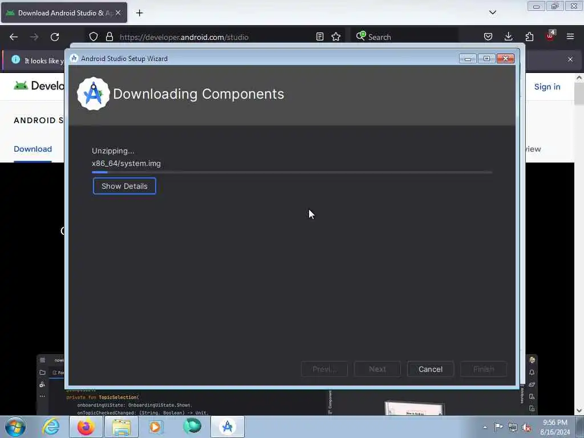Viewport: 584px width, 438px height.
Task: Click the URL address field
Action: coord(214,37)
